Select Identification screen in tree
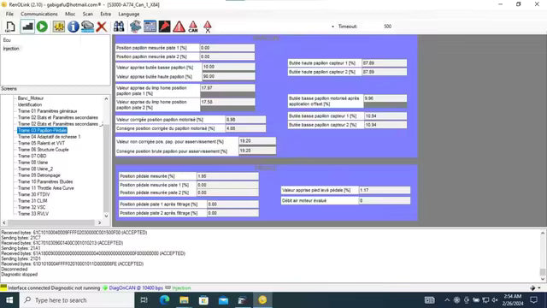Viewport: 547px width, 308px height. (x=30, y=104)
